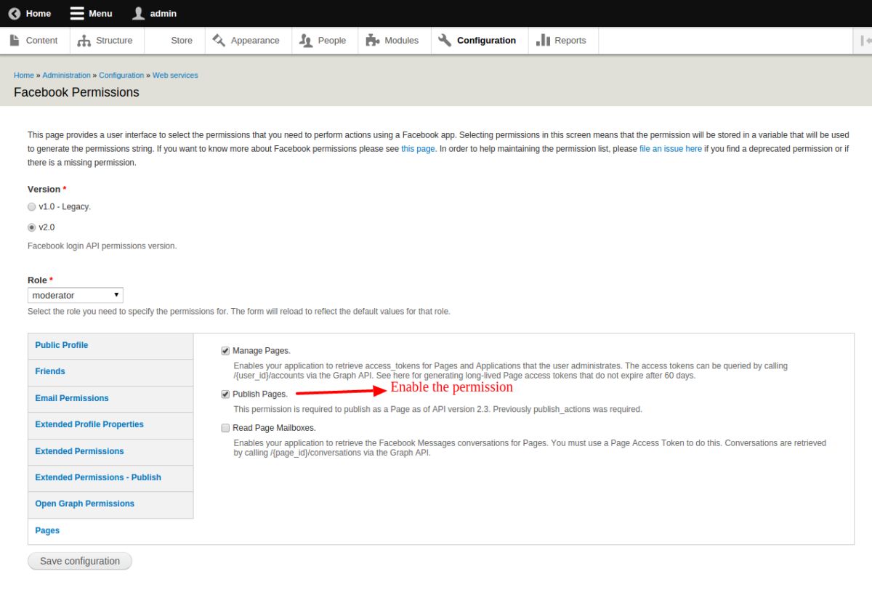Click the Modules puzzle icon

pos(373,40)
